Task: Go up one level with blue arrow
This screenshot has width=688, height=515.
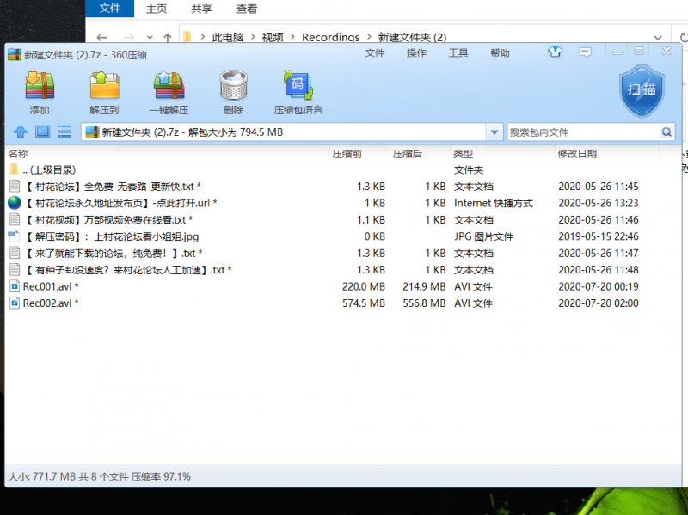Action: [20, 132]
